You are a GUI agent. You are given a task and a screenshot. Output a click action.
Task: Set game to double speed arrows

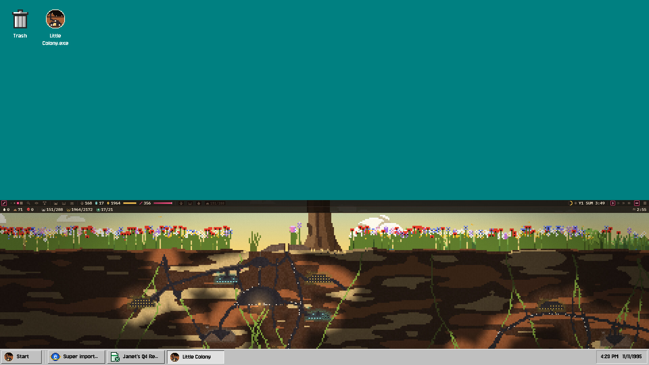pos(618,203)
